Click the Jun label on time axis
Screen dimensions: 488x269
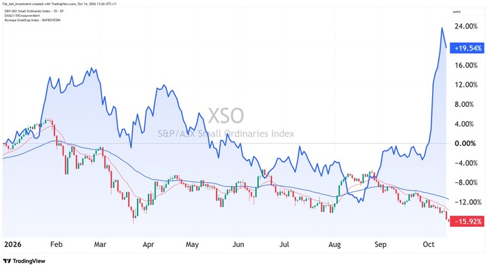click(238, 244)
